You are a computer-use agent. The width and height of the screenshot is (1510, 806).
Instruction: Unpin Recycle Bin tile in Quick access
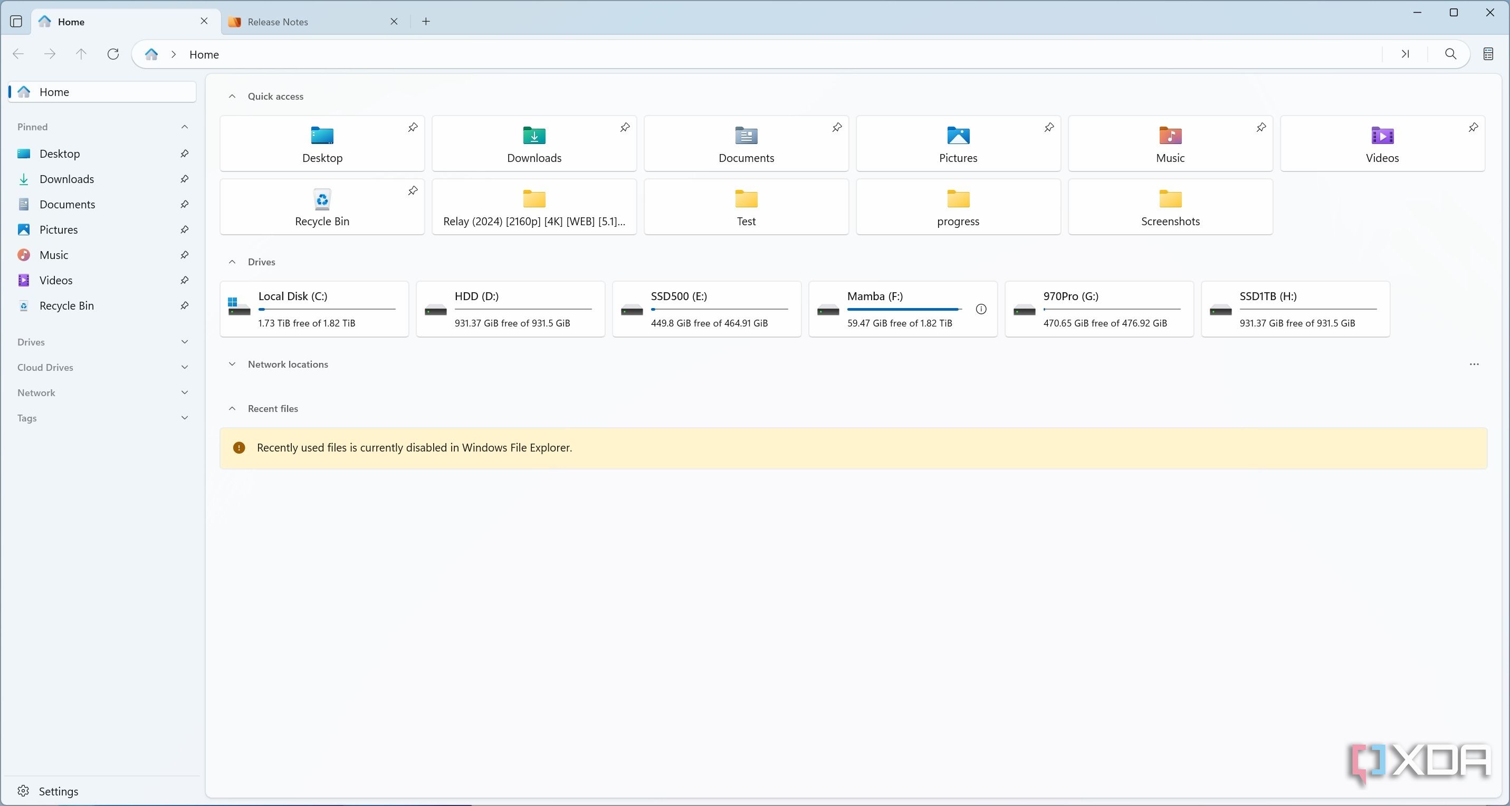tap(413, 190)
